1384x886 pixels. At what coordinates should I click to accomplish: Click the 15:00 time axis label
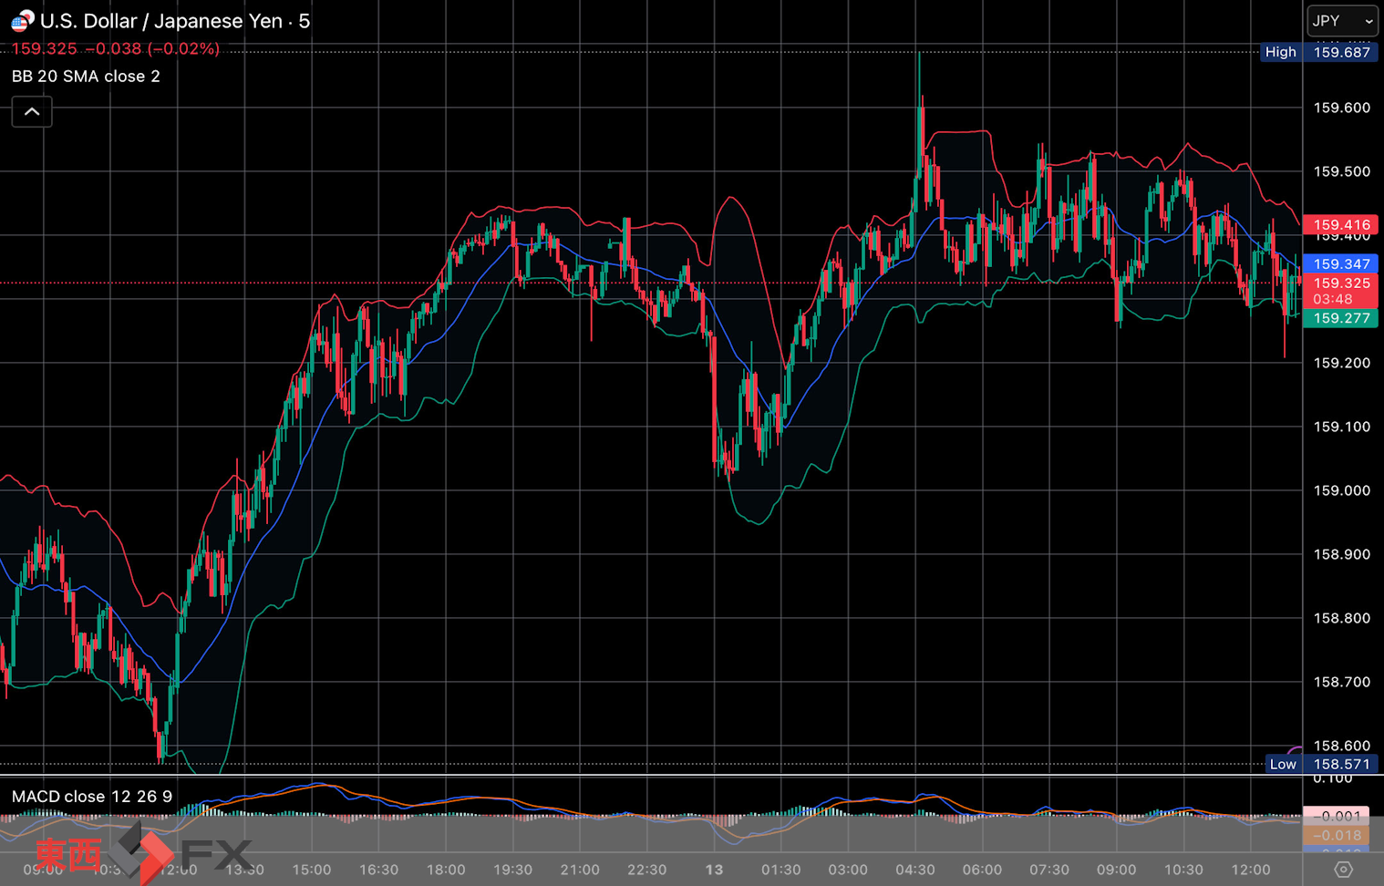coord(312,870)
